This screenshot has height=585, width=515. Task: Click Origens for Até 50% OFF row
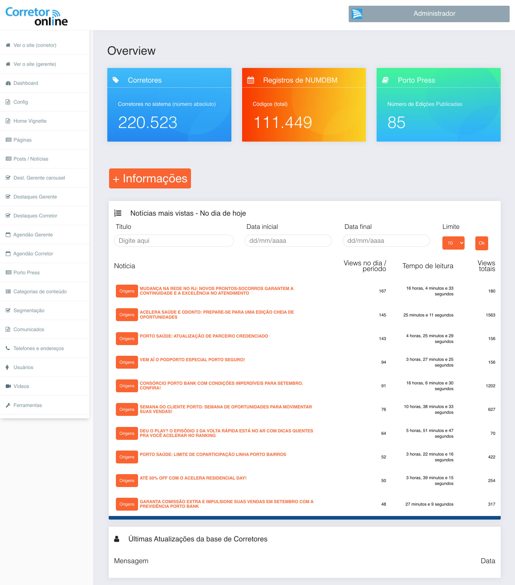(x=127, y=481)
